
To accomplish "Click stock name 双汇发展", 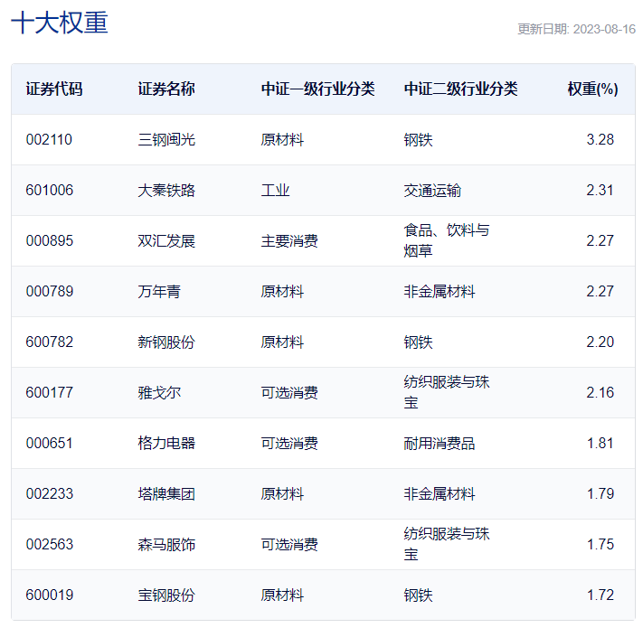I will pyautogui.click(x=166, y=241).
